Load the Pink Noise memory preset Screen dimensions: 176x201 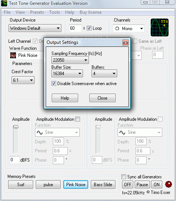click(x=76, y=184)
